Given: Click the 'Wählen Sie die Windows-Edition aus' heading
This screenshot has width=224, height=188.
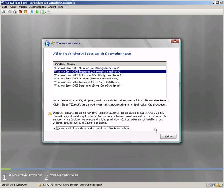Looking at the screenshot, I should click(x=92, y=54).
